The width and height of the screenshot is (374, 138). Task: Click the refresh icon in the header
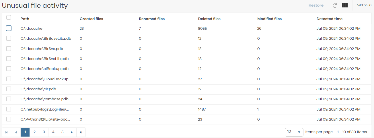[x=335, y=5]
